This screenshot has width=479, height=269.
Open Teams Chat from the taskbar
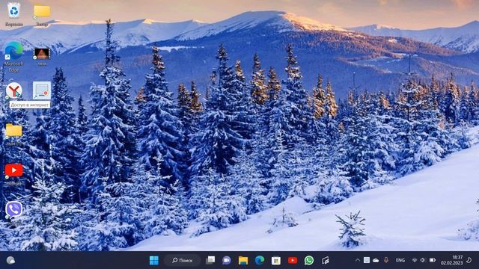click(x=227, y=260)
